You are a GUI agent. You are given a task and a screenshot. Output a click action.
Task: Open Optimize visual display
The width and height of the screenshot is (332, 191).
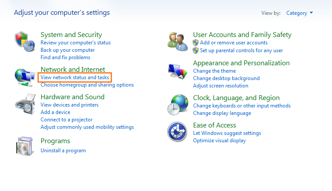coord(219,141)
